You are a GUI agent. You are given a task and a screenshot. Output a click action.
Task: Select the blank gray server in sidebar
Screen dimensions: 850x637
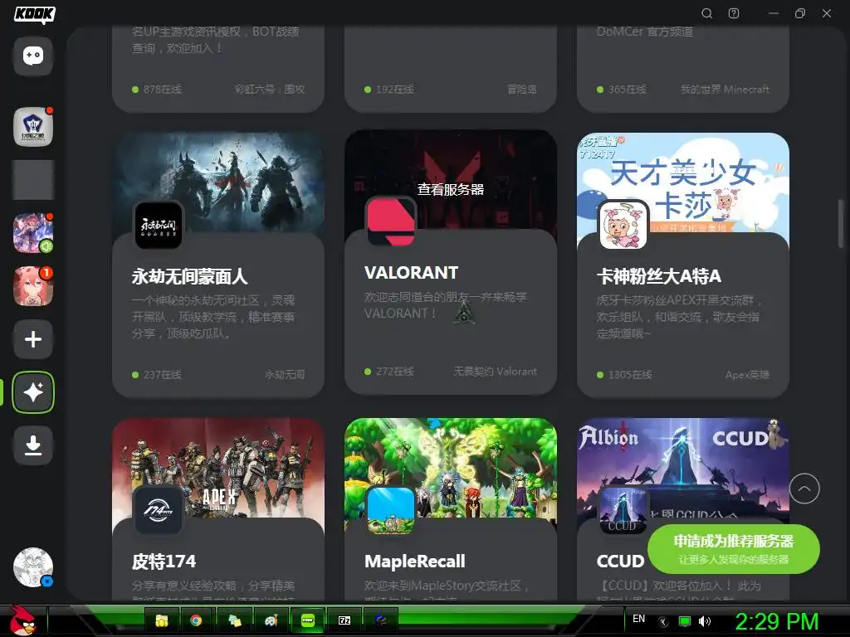pos(33,180)
